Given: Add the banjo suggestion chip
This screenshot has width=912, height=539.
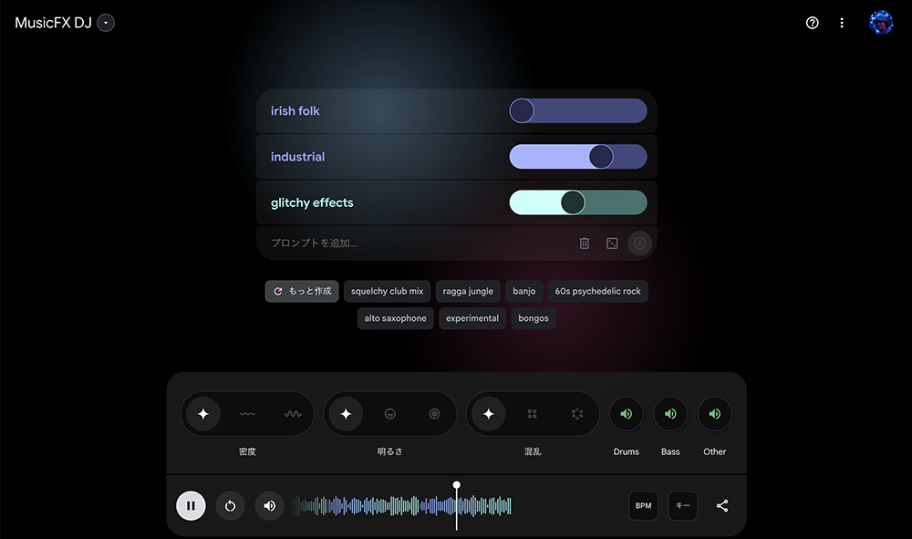Looking at the screenshot, I should 524,291.
